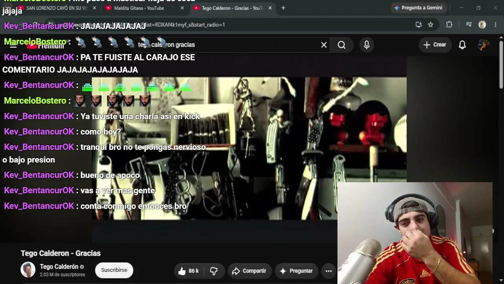
Task: Like the Tego Calderon video
Action: pos(188,271)
